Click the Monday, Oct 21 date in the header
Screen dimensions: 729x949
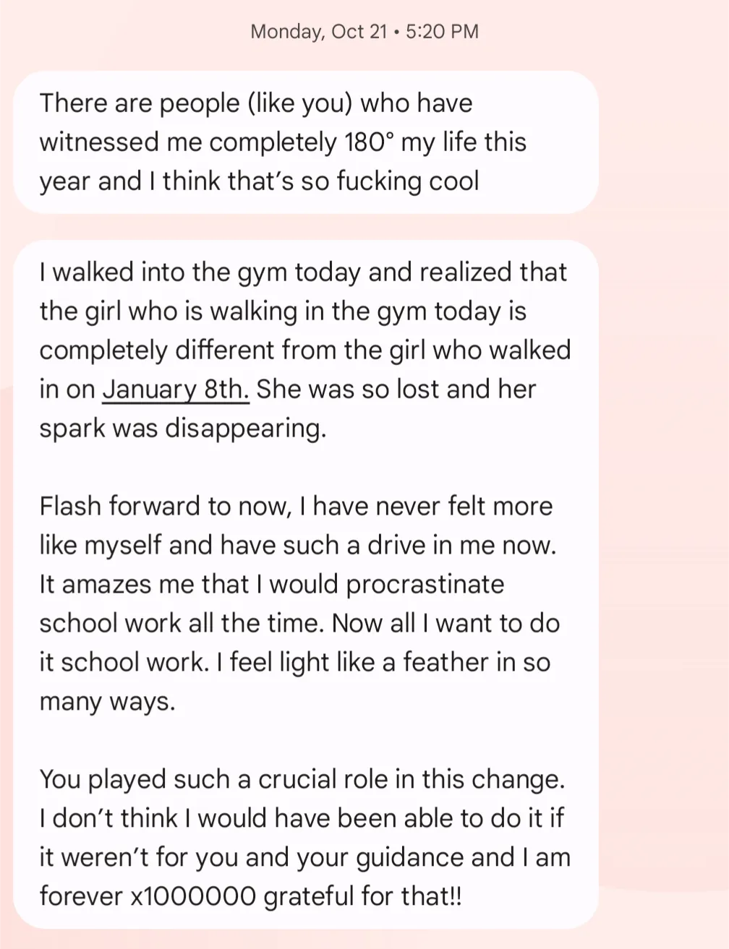318,31
